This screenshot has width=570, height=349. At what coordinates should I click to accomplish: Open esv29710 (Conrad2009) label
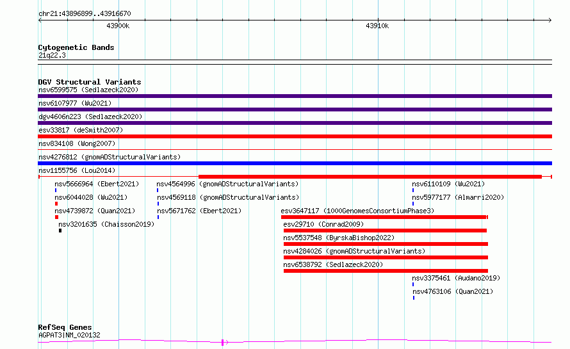coord(323,224)
